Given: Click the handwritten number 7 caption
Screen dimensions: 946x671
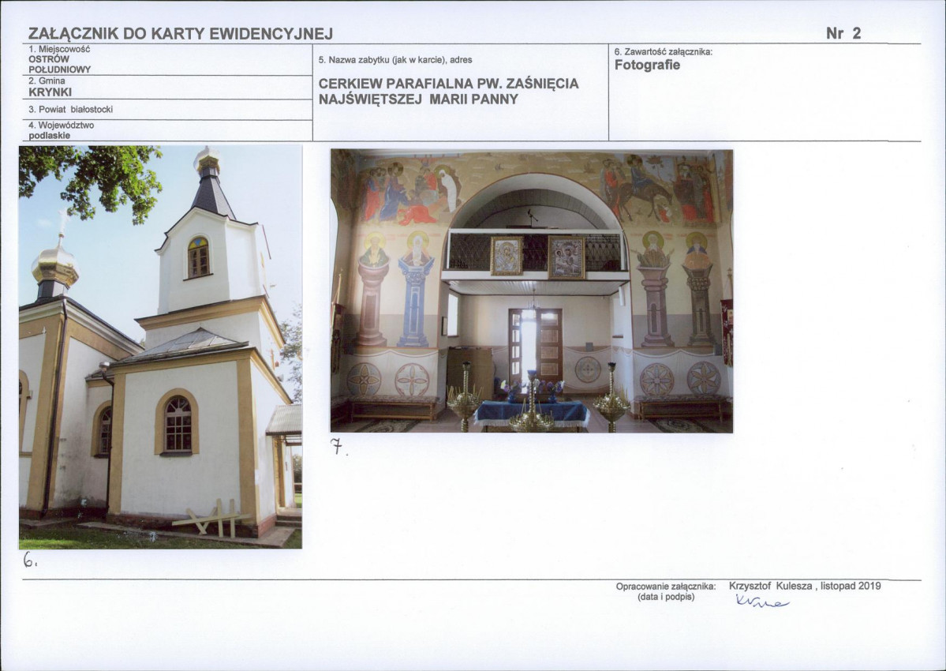Looking at the screenshot, I should [x=338, y=447].
